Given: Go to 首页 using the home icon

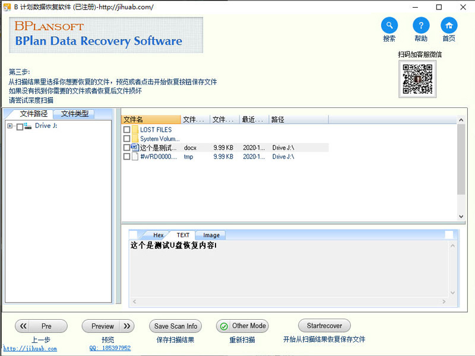Looking at the screenshot, I should click(449, 26).
